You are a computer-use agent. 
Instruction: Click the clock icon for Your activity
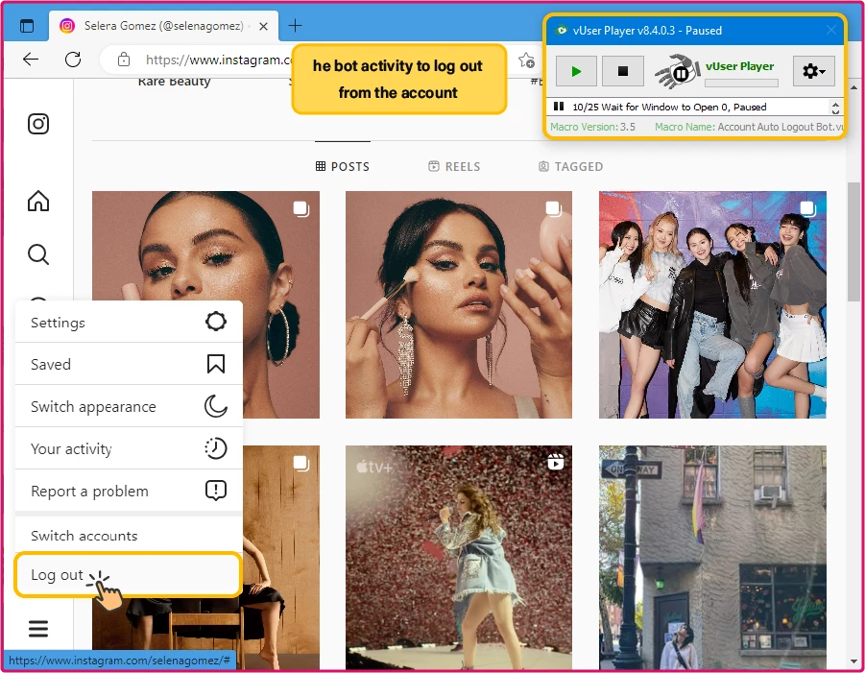216,448
